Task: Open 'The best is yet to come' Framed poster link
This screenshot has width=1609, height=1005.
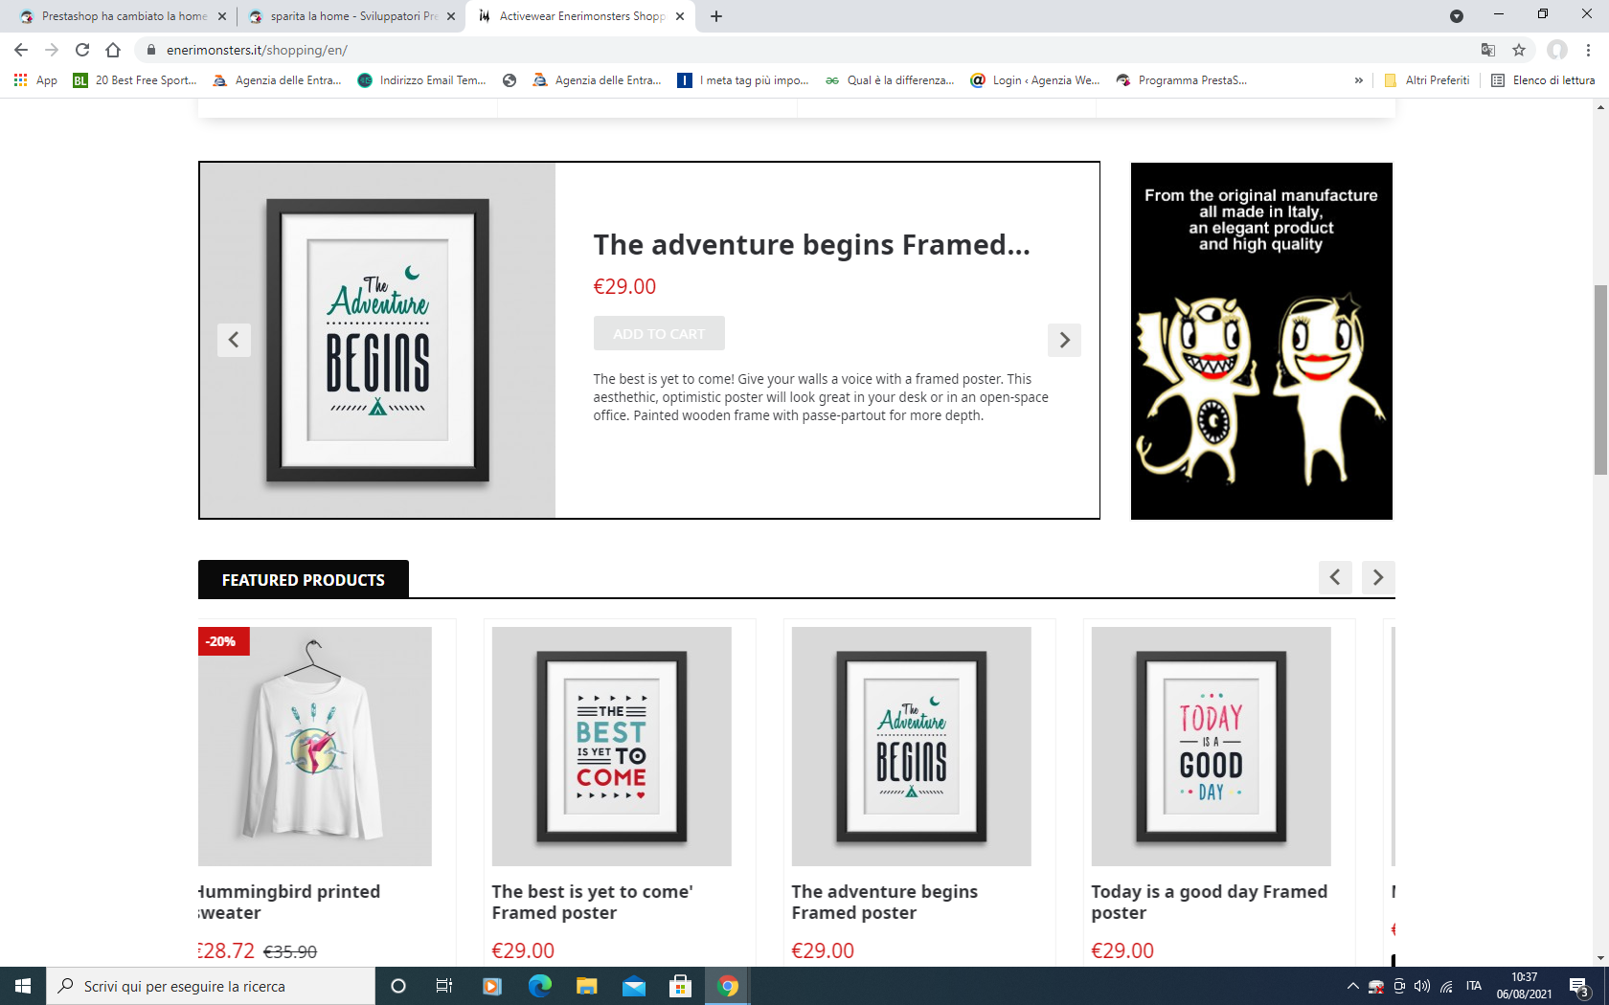Action: [593, 903]
